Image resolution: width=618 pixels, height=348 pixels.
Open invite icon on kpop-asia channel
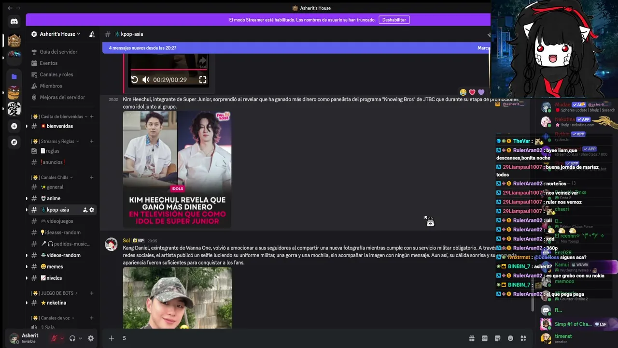[x=85, y=210]
